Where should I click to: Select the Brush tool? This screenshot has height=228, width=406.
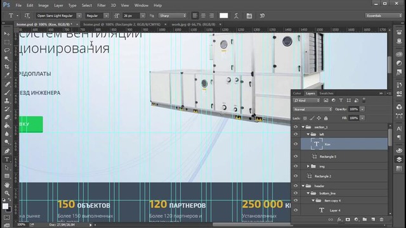pyautogui.click(x=7, y=92)
